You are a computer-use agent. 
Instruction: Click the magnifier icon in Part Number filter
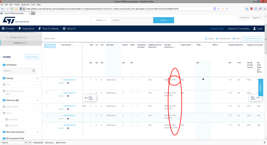[34, 71]
